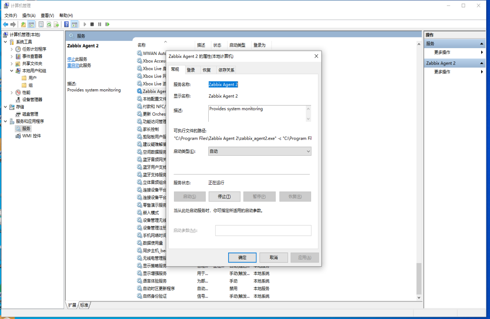
Task: Sort by the 登录为 column header
Action: pos(261,45)
